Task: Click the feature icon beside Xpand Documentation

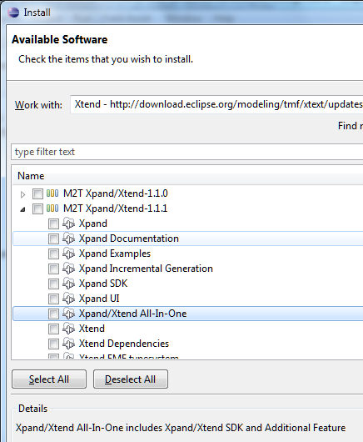Action: pos(68,239)
